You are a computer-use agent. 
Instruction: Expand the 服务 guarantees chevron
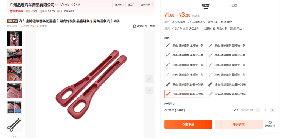234,22
